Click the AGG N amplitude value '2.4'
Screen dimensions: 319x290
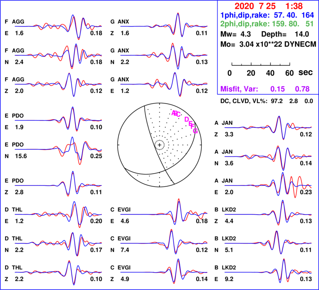tap(19, 62)
